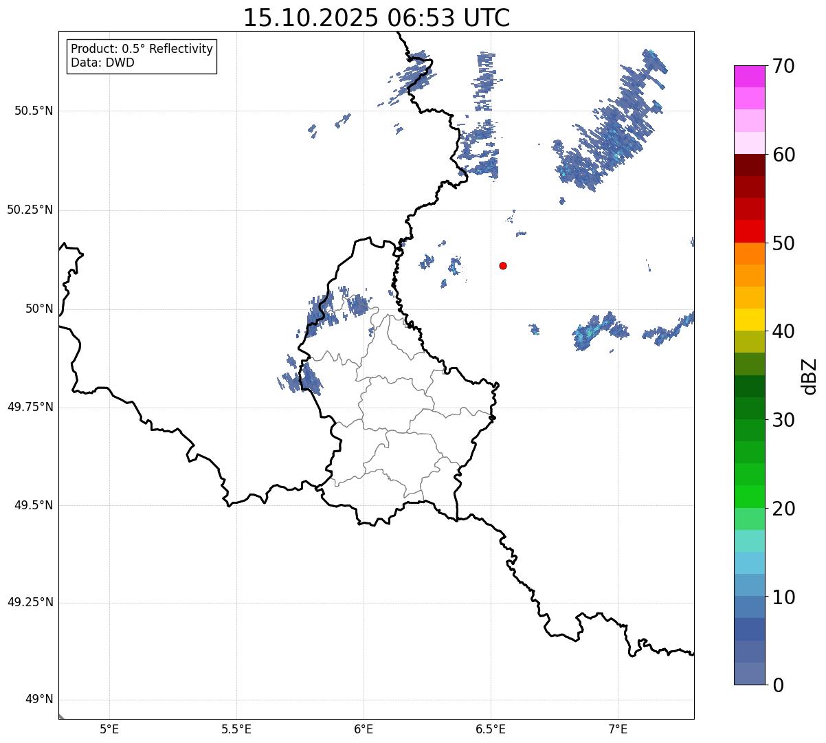This screenshot has width=826, height=743.
Task: Click the magenta top colorbar segment
Action: point(750,76)
